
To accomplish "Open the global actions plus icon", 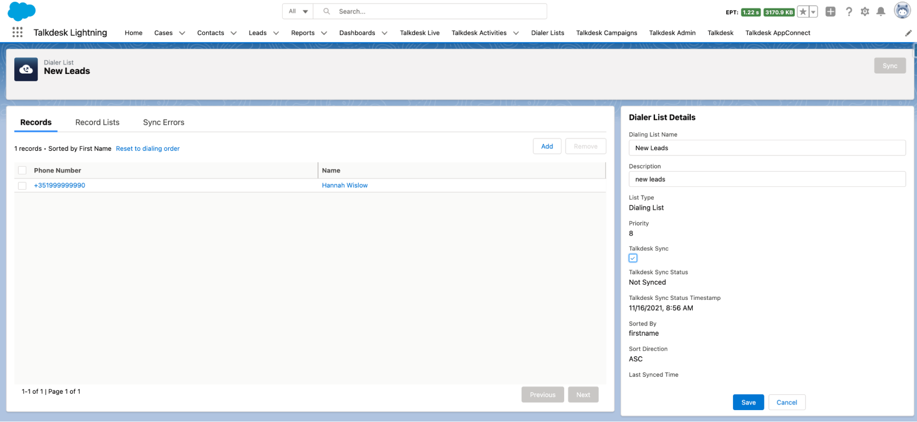I will tap(830, 11).
